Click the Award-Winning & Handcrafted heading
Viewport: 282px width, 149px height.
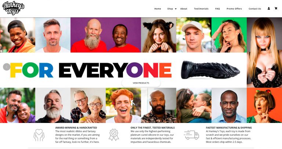coord(76,128)
